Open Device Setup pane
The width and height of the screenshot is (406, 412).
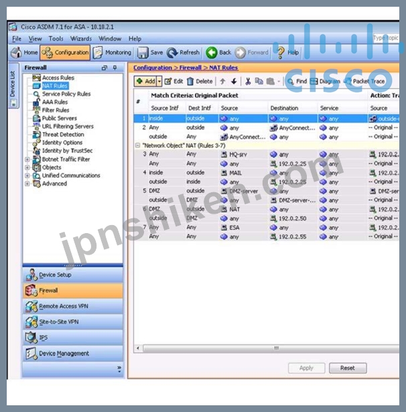pos(73,275)
